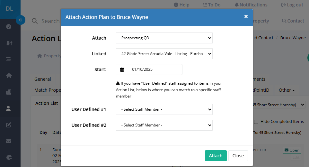
Task: Open the list lines icon in sidebar
Action: (9, 59)
